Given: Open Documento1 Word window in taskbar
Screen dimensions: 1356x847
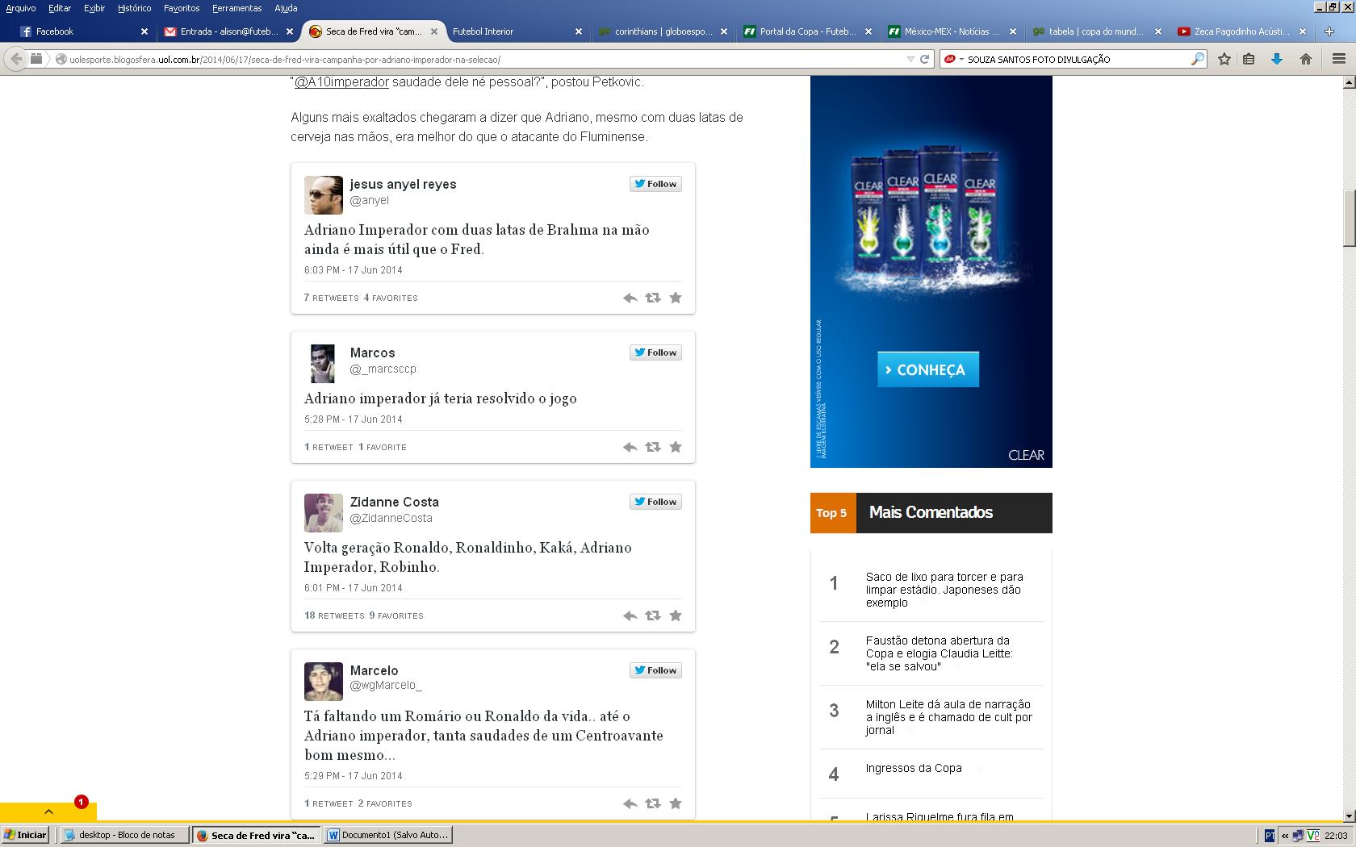Looking at the screenshot, I should [387, 835].
